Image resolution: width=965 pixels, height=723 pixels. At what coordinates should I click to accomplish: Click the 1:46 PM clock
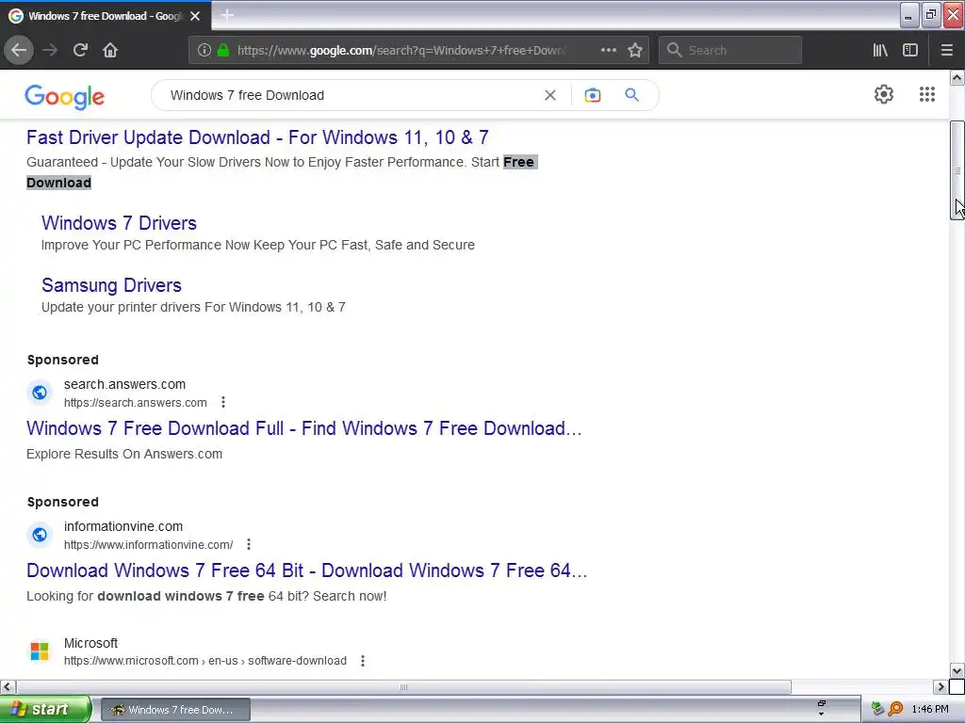930,710
